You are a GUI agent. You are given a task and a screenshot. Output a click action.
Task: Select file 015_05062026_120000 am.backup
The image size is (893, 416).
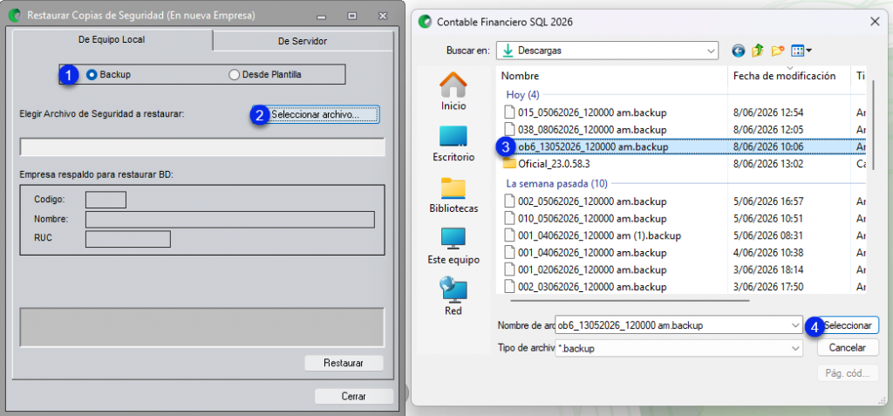(584, 113)
